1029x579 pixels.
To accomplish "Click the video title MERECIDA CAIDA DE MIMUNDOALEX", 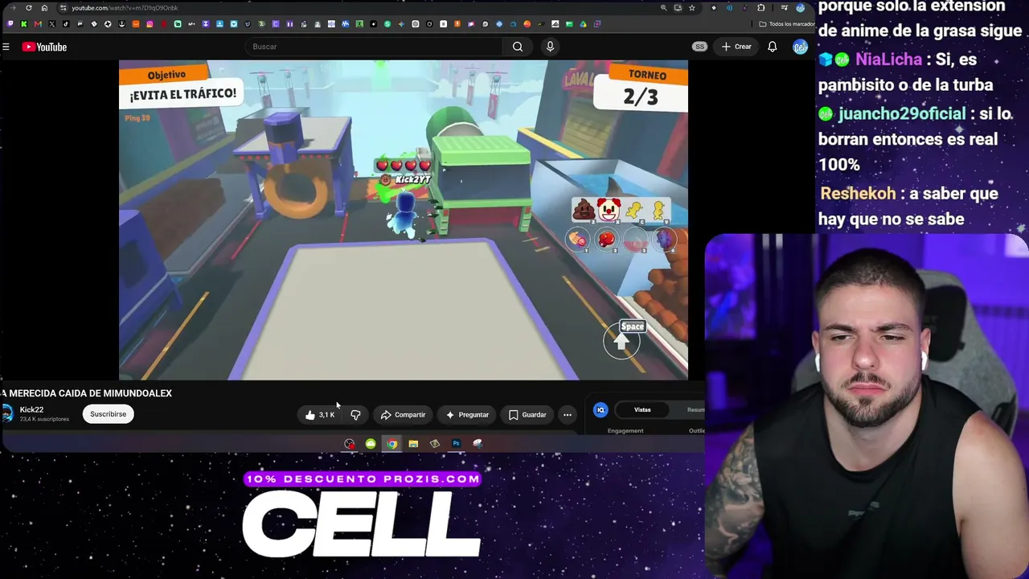I will coord(87,393).
